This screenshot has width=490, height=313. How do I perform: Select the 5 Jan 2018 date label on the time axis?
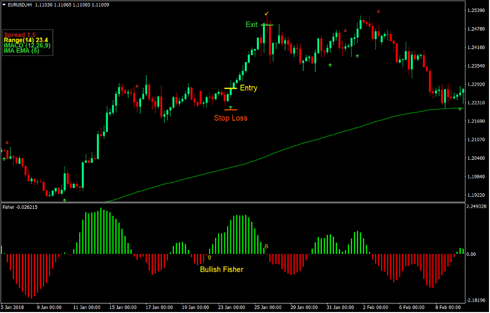(12, 307)
